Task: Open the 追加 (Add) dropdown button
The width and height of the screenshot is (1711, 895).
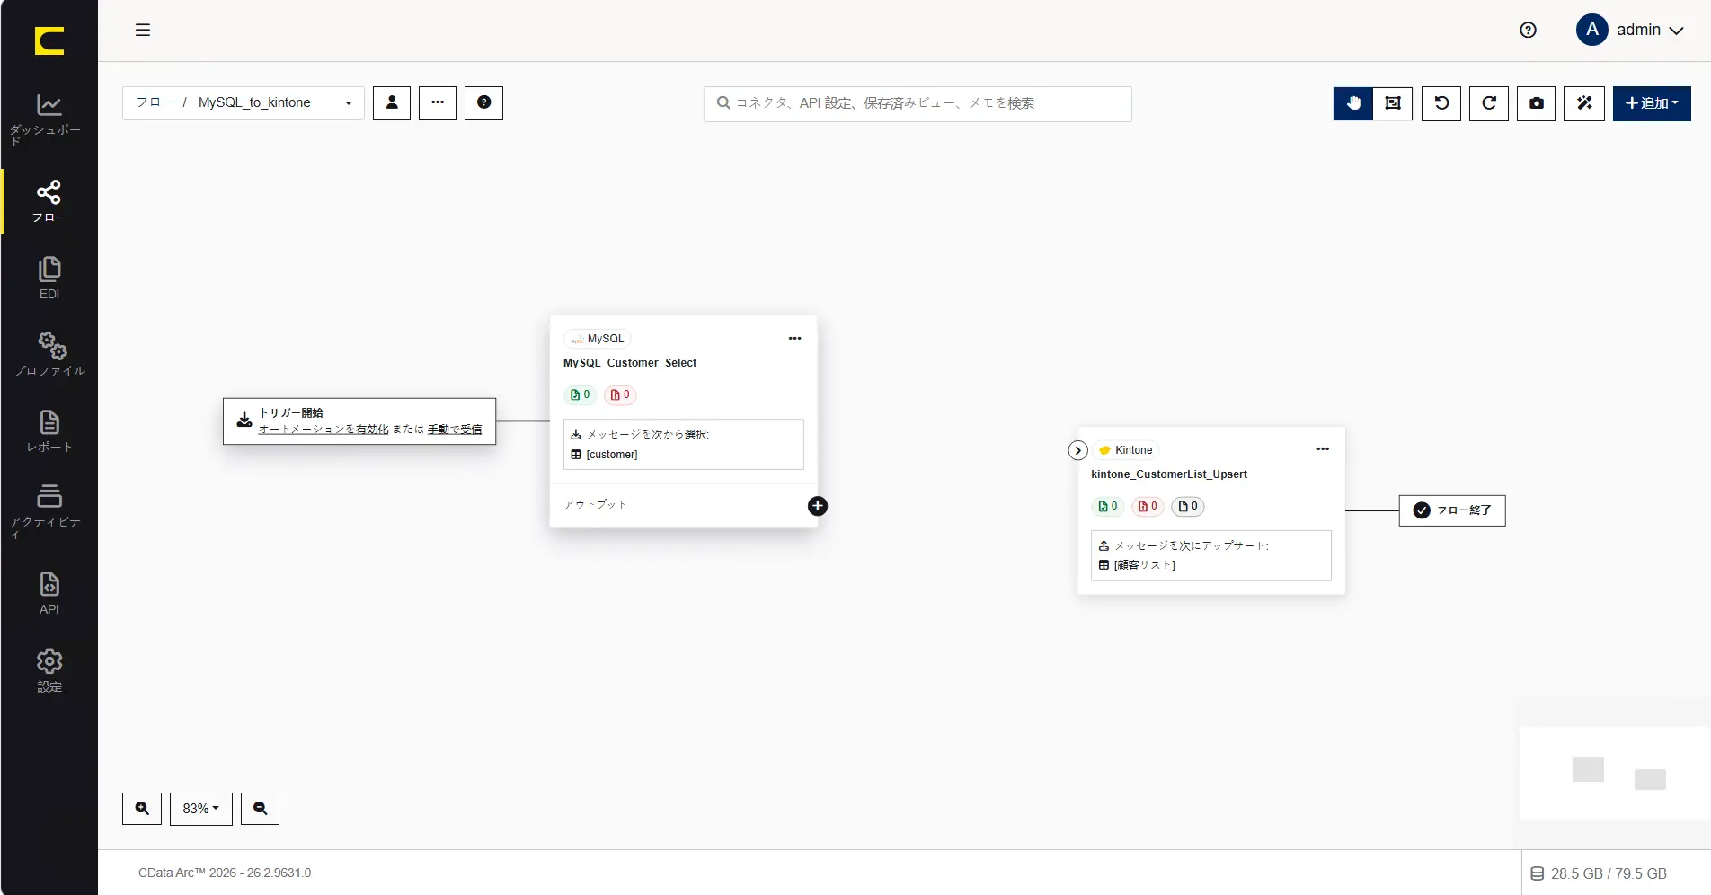Action: pyautogui.click(x=1652, y=103)
